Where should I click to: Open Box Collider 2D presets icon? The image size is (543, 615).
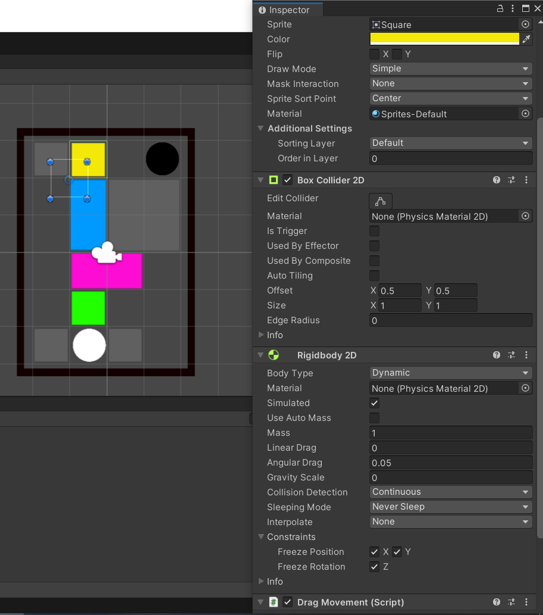coord(511,180)
